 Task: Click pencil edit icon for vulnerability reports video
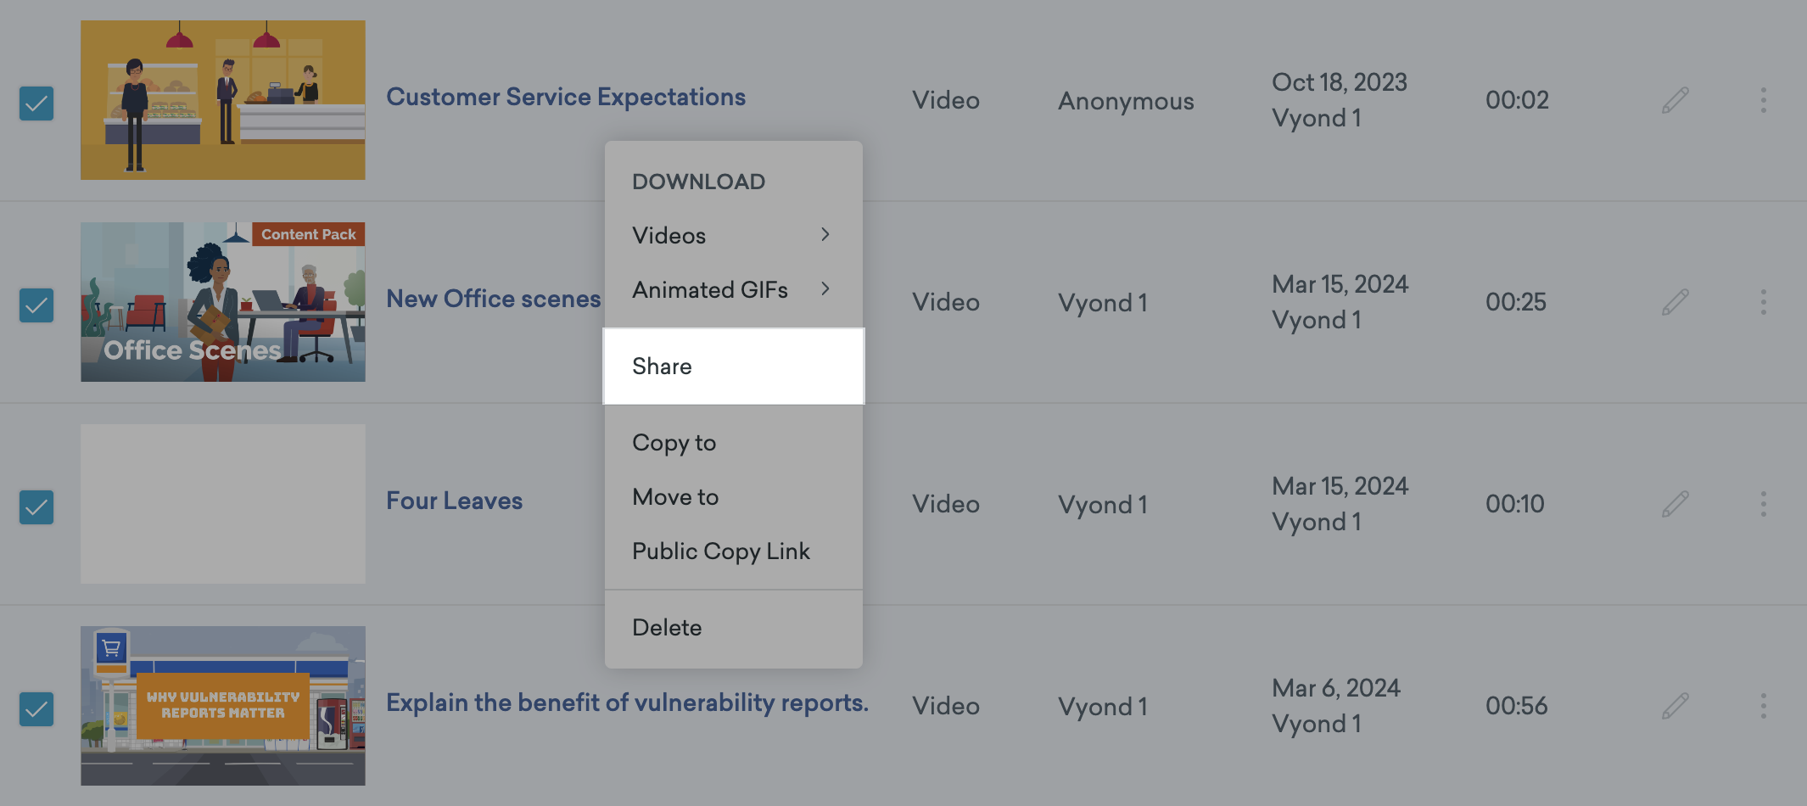point(1675,706)
